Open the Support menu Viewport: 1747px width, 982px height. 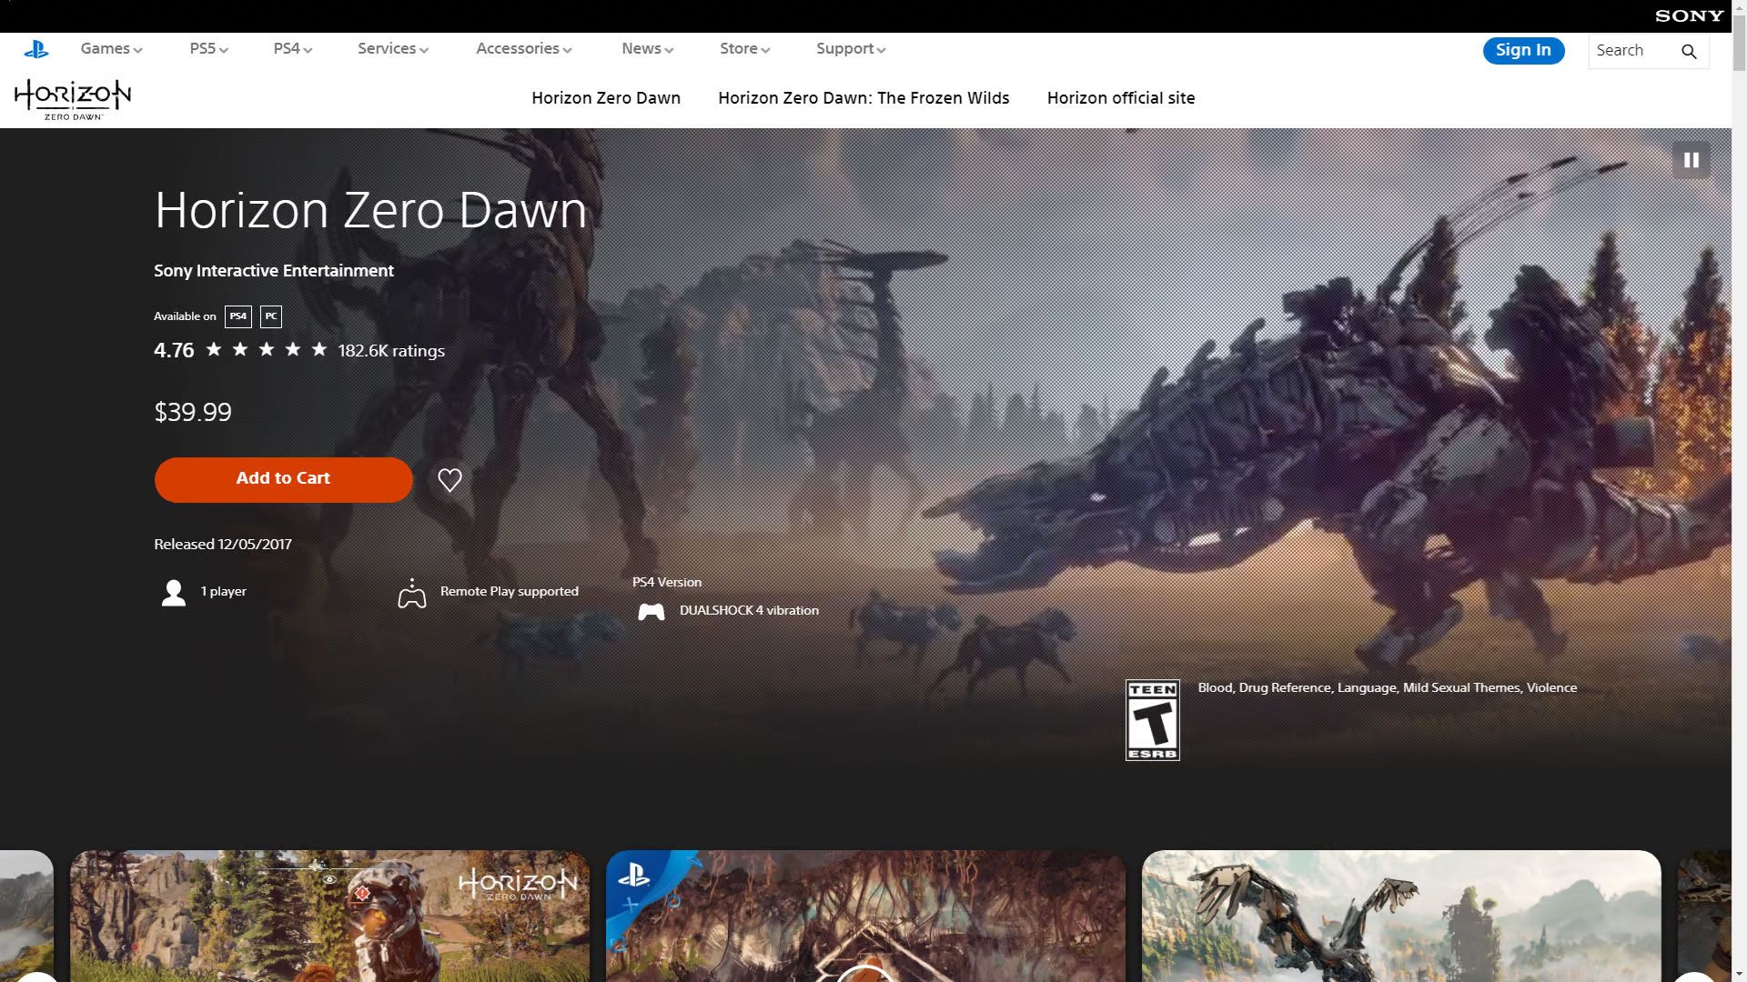click(x=850, y=49)
